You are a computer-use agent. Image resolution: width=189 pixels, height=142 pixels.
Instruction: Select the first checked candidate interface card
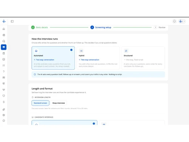65,123
